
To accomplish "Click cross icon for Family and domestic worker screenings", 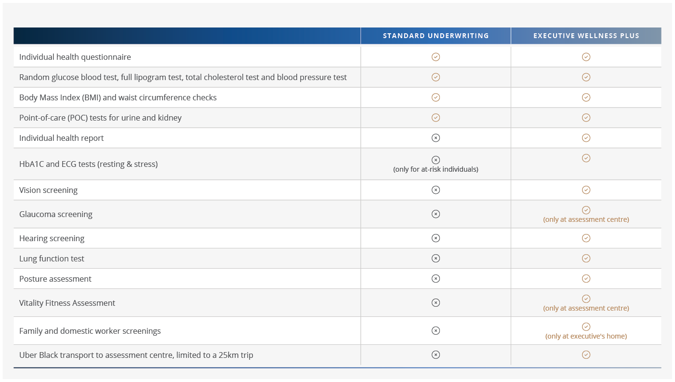I will [436, 331].
